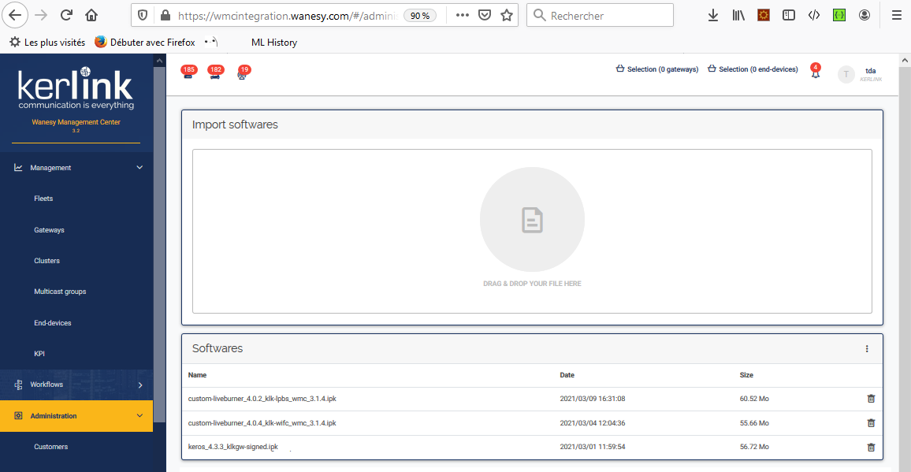This screenshot has height=472, width=911.
Task: Open Selection (0 end-devices) basket
Action: pos(753,69)
